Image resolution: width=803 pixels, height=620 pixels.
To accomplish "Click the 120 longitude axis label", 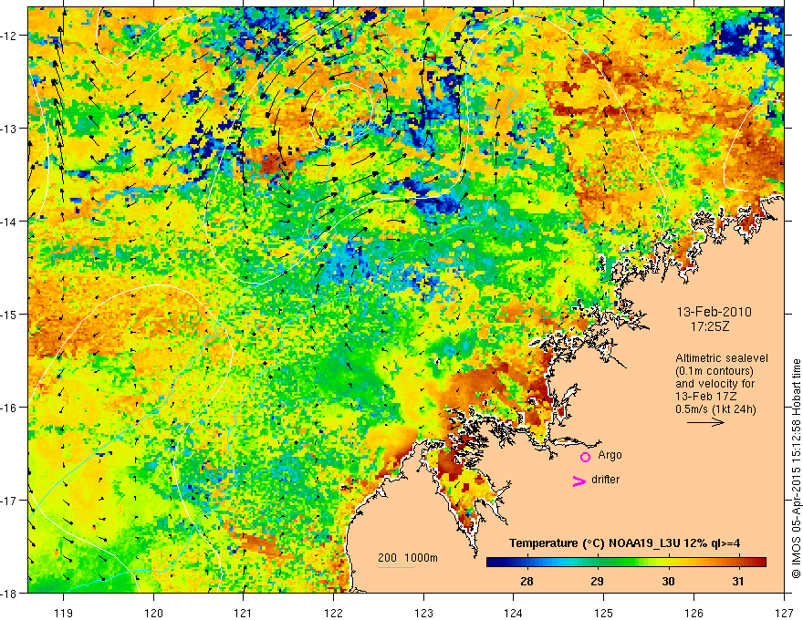I will click(x=153, y=613).
